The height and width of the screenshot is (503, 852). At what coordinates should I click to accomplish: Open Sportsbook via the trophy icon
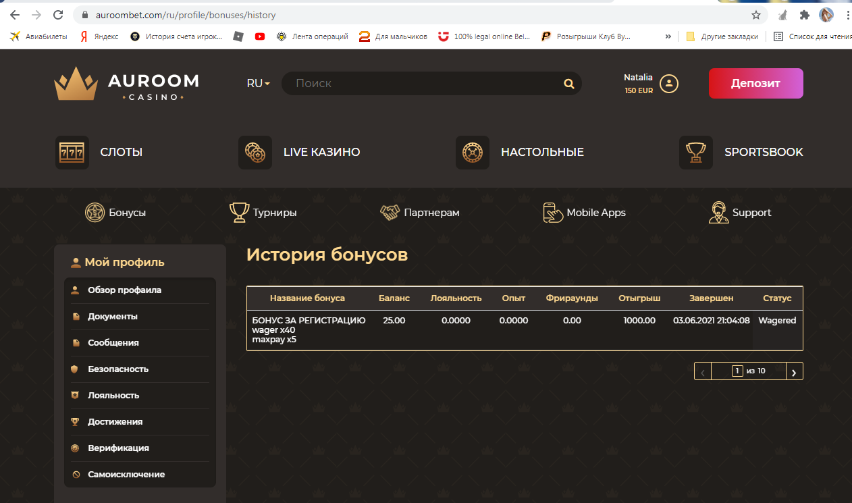coord(695,152)
